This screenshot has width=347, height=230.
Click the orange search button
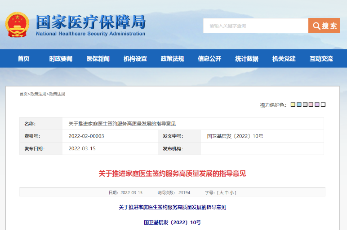click(324, 26)
